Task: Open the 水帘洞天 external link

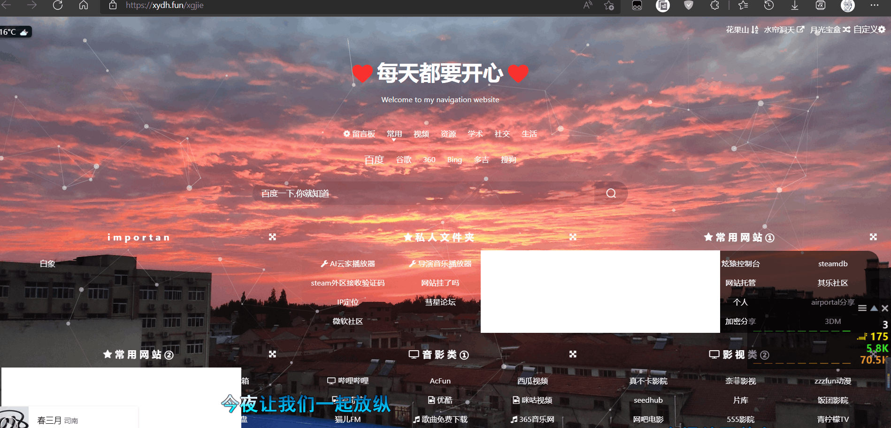Action: [784, 30]
